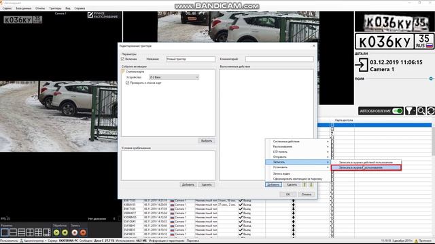435x244 pixels.
Task: Confirm trigger dialog with OK
Action: click(288, 195)
